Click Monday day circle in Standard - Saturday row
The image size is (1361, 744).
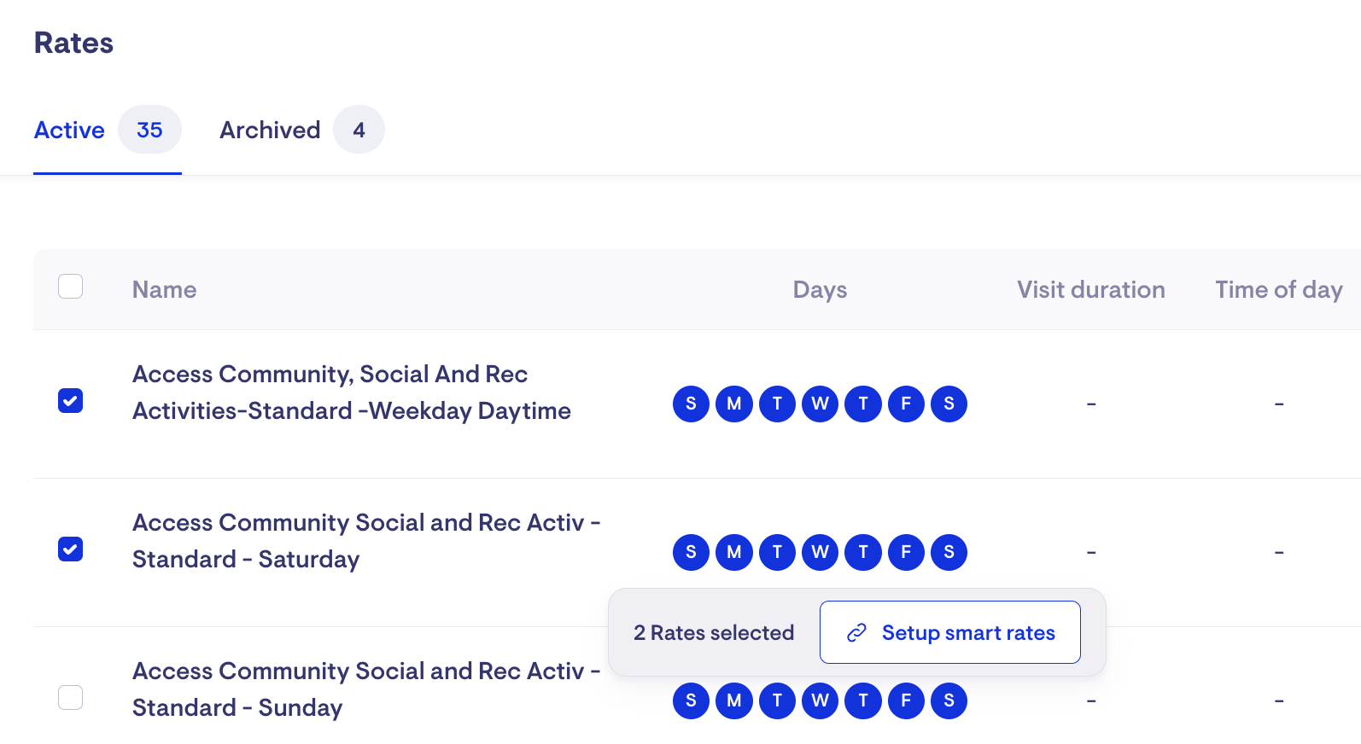pos(734,552)
